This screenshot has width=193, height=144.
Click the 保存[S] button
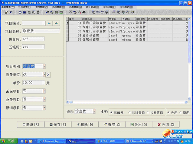pos(58,124)
